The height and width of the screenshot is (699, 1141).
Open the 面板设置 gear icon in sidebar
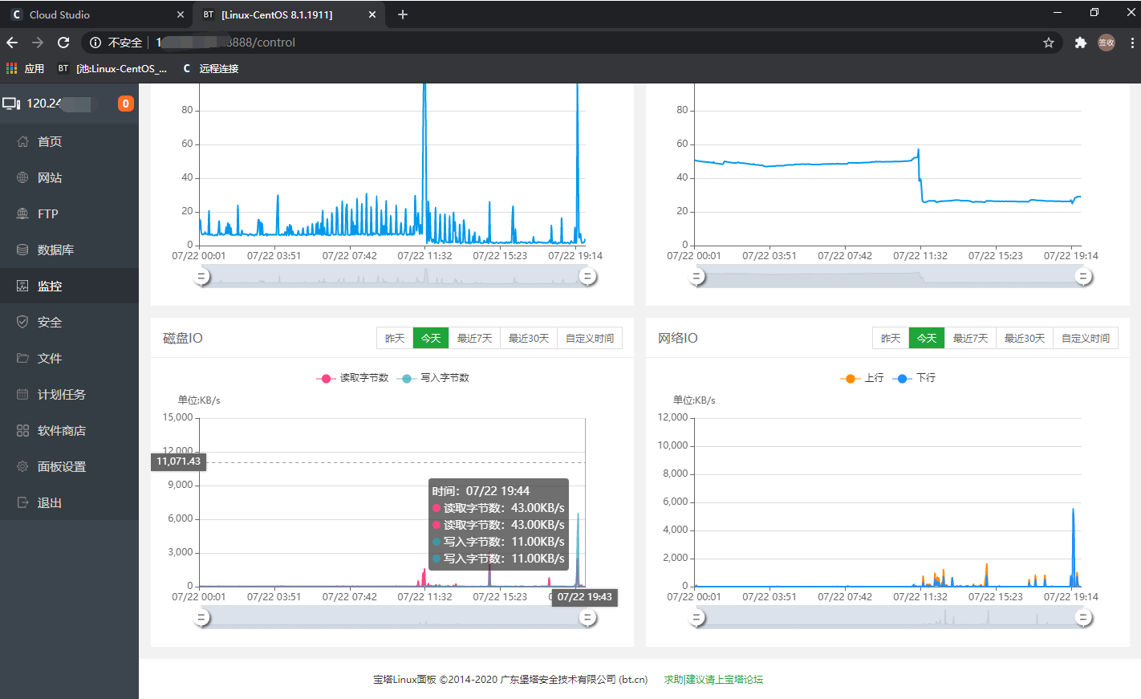tap(22, 466)
